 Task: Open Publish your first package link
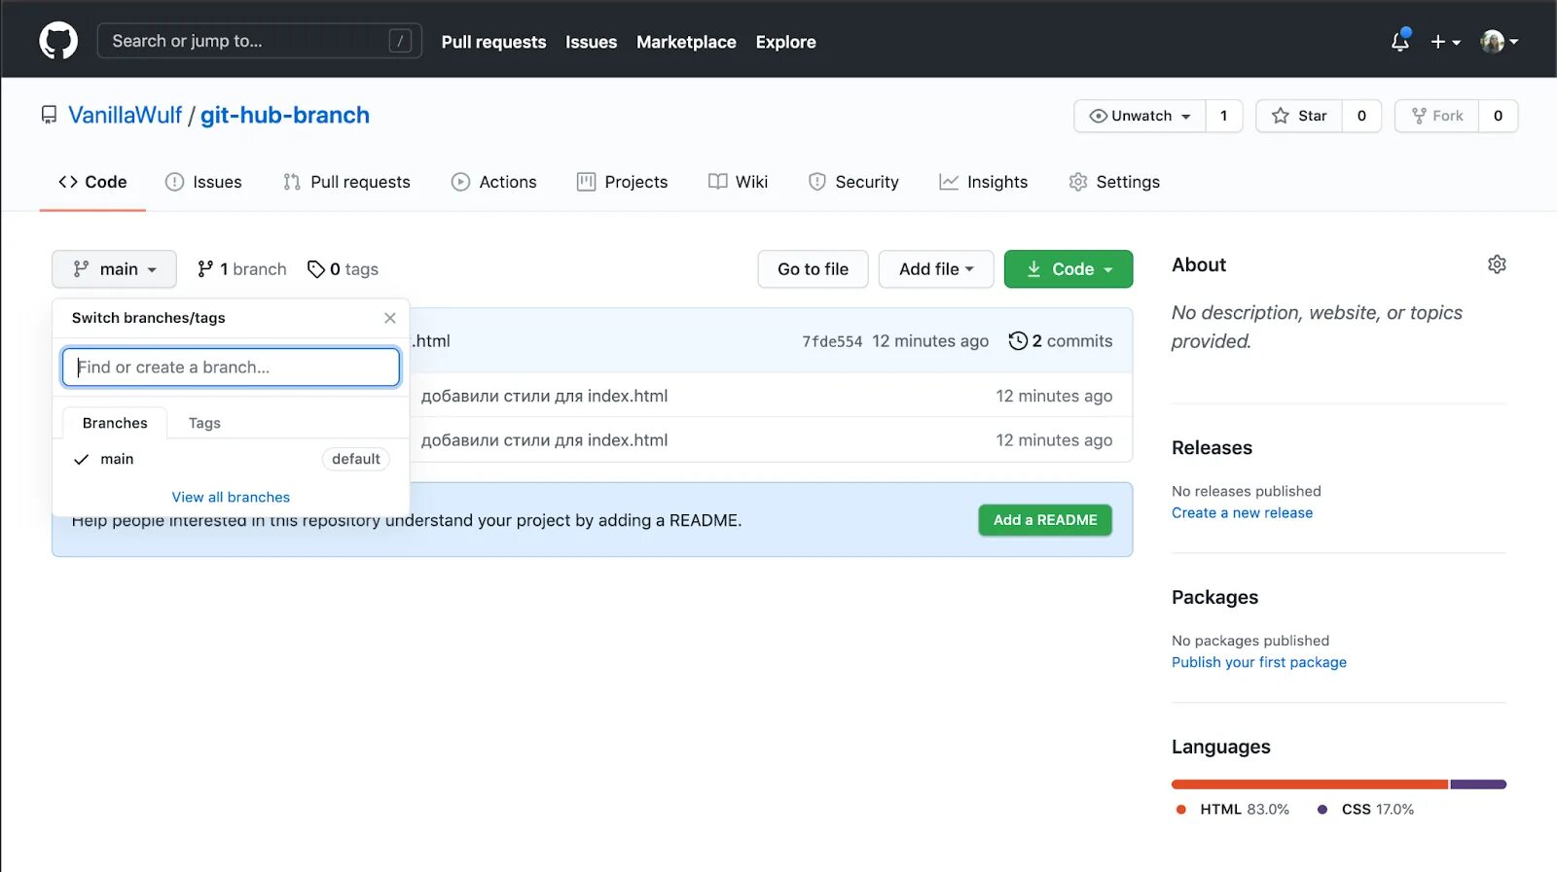1259,662
